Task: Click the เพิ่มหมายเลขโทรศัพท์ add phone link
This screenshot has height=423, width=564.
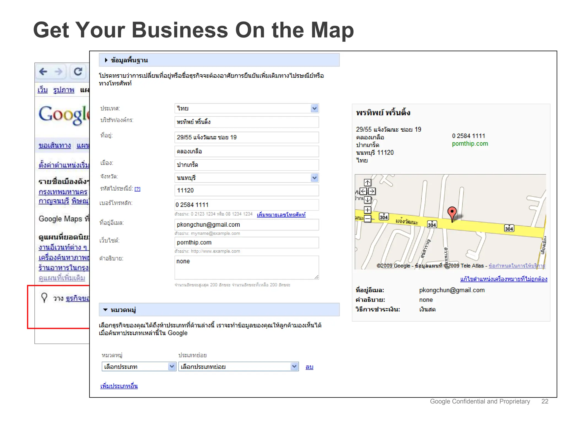Action: pos(281,215)
